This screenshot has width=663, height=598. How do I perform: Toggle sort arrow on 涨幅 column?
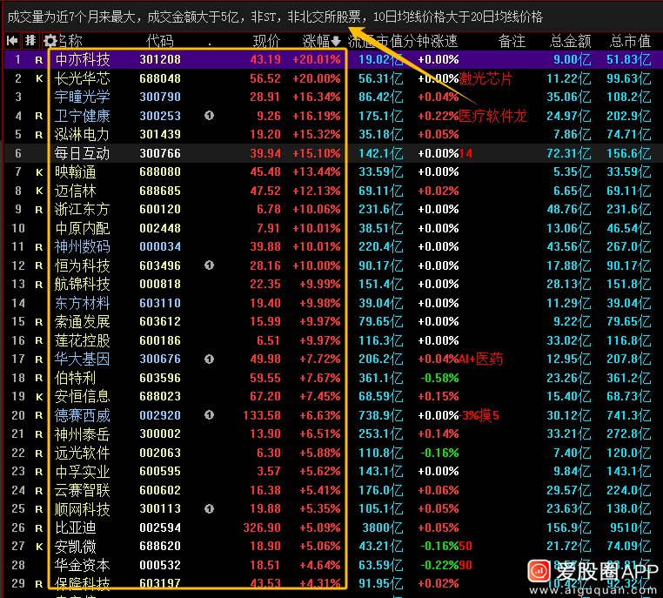tap(336, 41)
